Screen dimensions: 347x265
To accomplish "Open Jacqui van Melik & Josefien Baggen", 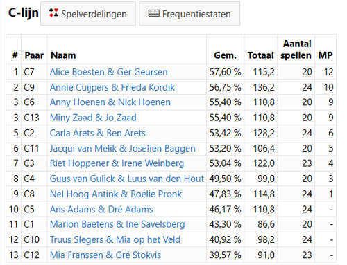I will click(123, 148).
